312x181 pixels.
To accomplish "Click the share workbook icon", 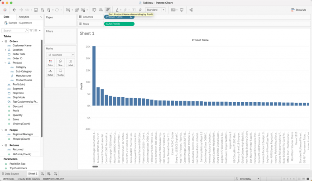I will point(191,10).
